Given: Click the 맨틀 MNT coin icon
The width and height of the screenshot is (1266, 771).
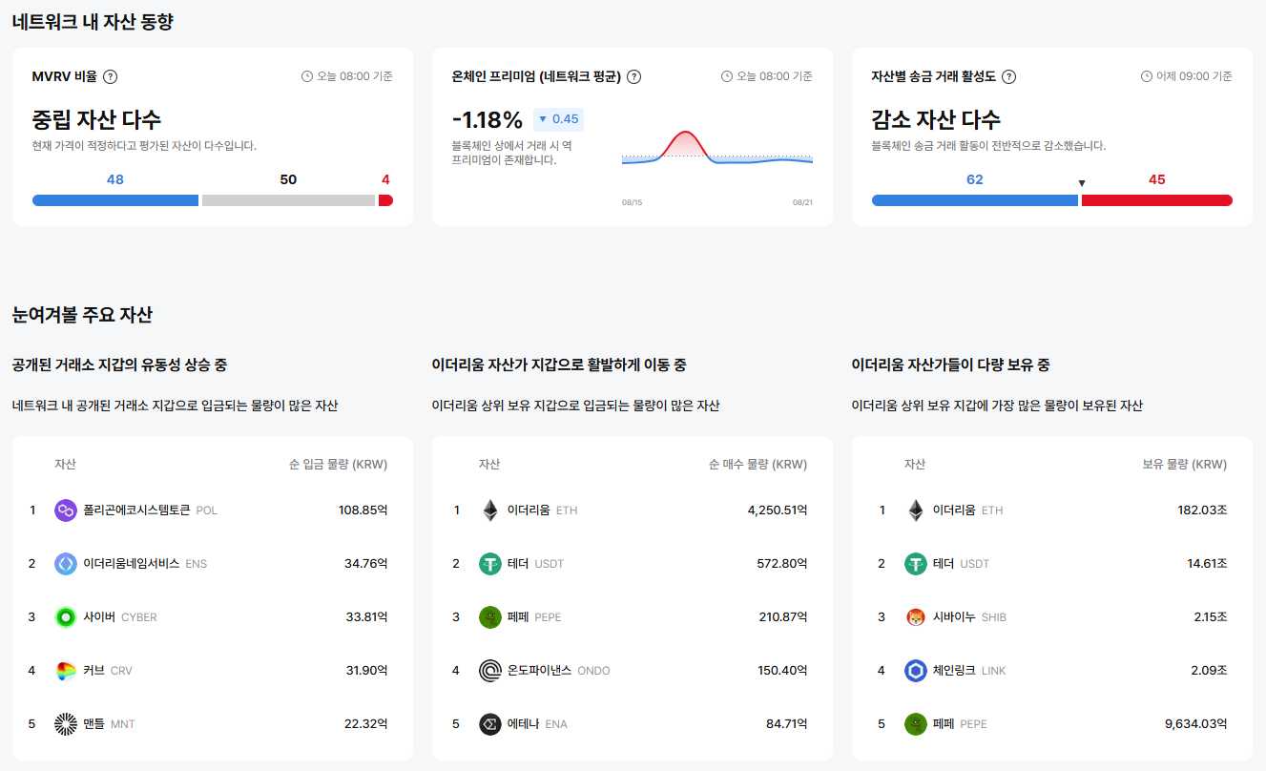Looking at the screenshot, I should point(66,724).
